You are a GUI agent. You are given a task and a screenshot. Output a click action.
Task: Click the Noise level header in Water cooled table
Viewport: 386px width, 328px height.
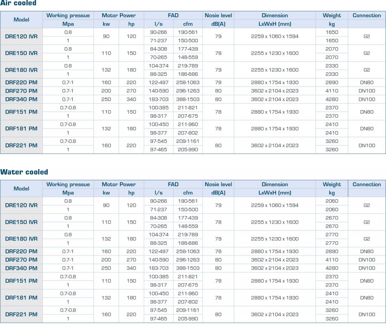click(x=218, y=184)
